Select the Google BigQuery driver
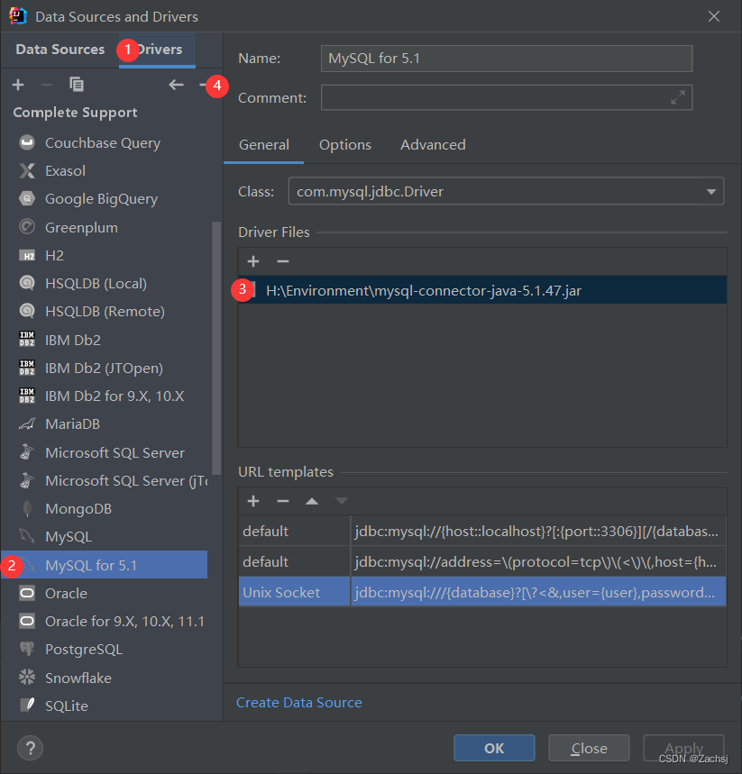742x774 pixels. point(105,199)
